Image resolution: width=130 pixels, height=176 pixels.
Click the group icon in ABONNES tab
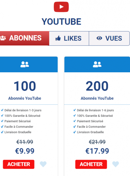[3, 38]
